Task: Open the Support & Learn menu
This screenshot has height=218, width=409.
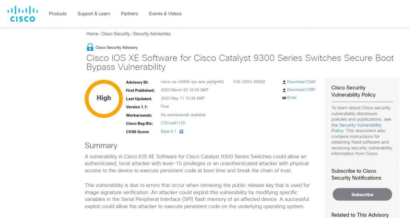Action: [93, 14]
